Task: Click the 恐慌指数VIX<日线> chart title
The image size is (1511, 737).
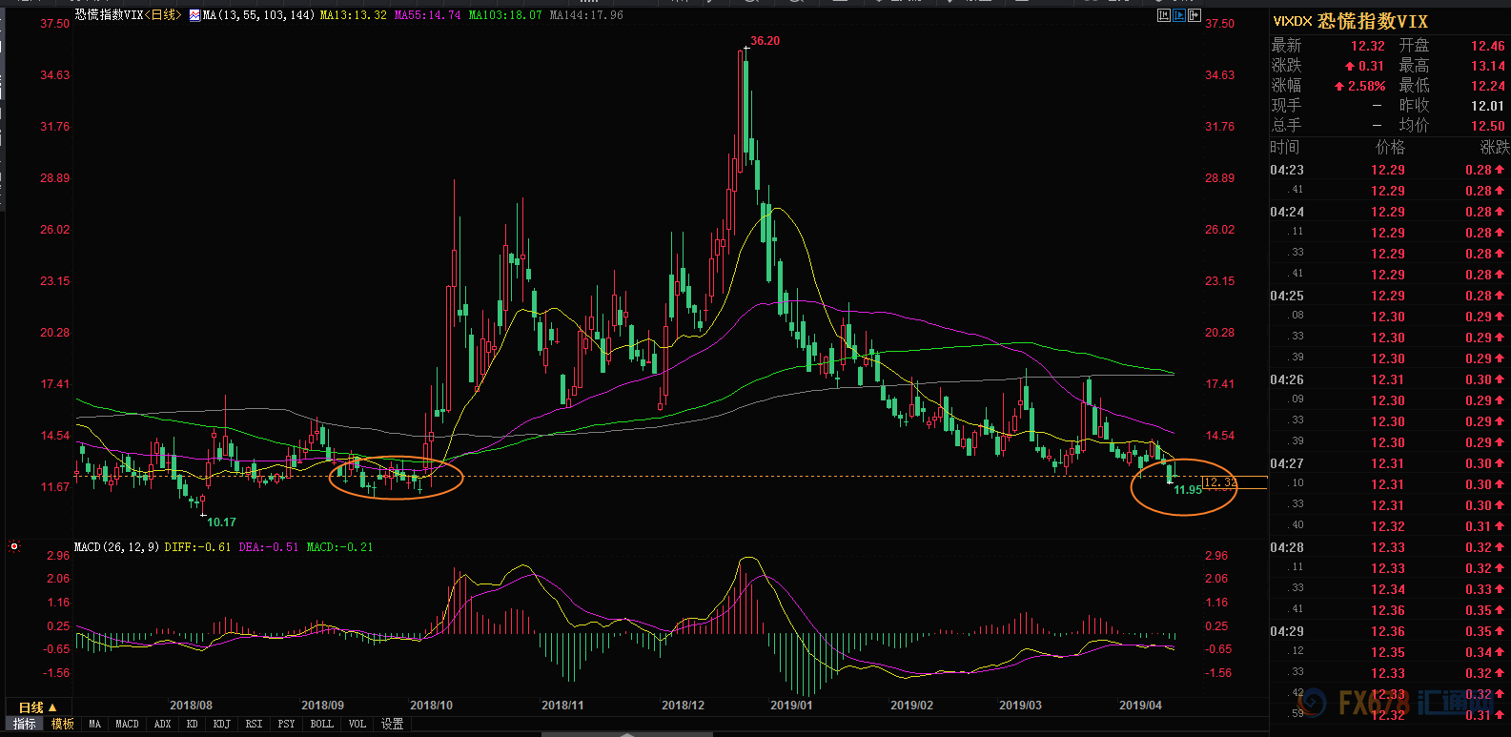Action: 128,15
